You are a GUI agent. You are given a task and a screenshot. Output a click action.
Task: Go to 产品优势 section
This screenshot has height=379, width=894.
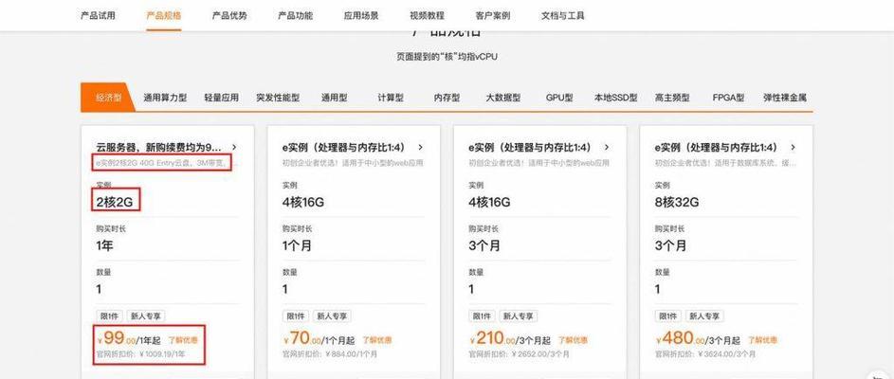229,16
